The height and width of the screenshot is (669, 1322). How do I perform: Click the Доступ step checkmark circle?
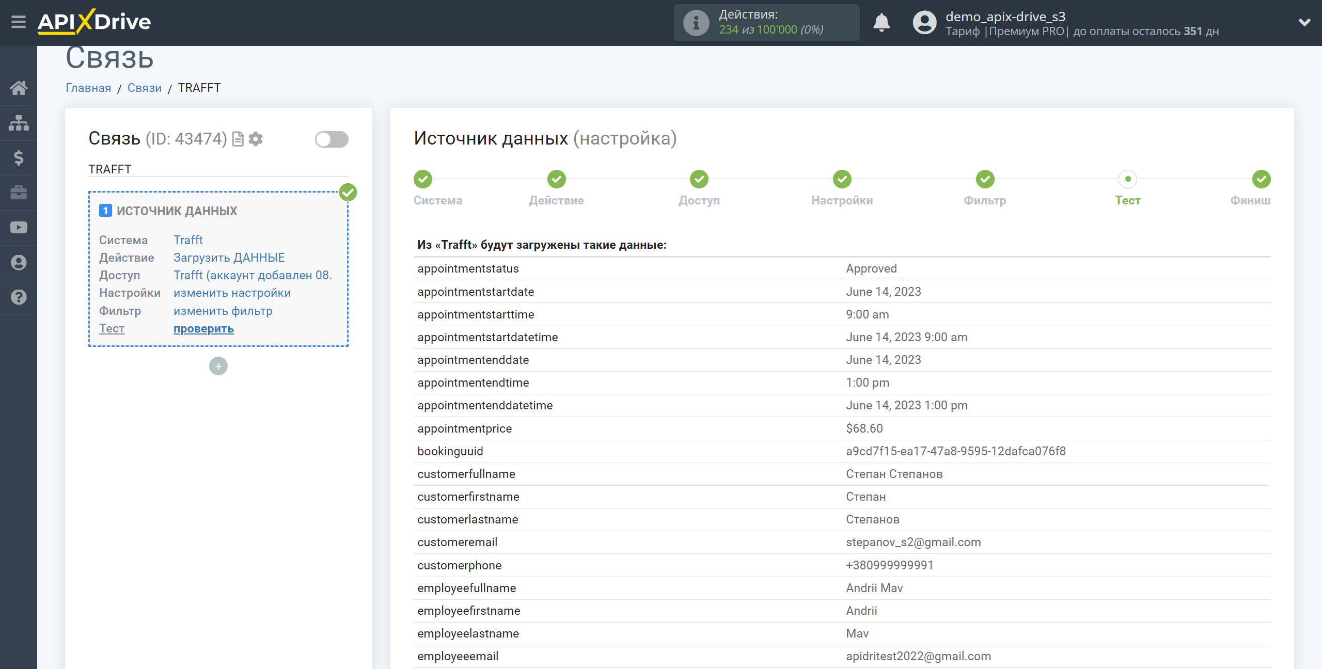click(699, 179)
